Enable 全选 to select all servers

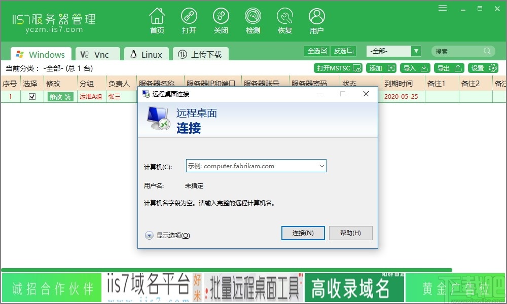tap(316, 51)
